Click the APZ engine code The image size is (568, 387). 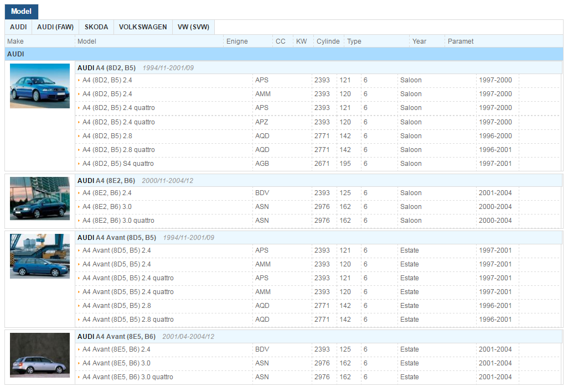(261, 122)
